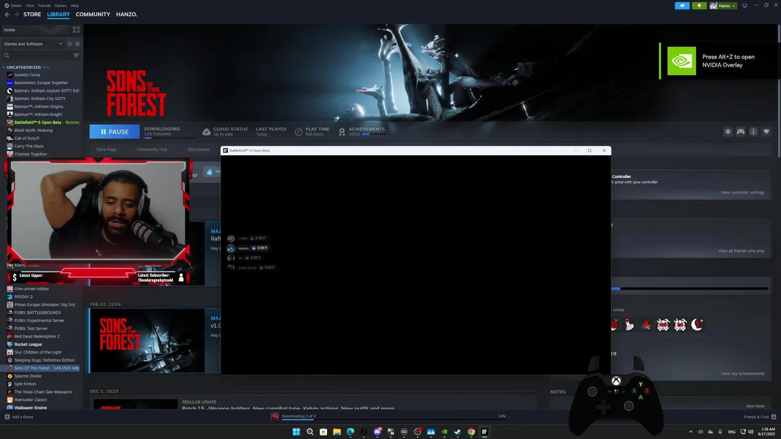Screen dimensions: 781x439
Task: Click the play time clock icon
Action: coord(298,132)
